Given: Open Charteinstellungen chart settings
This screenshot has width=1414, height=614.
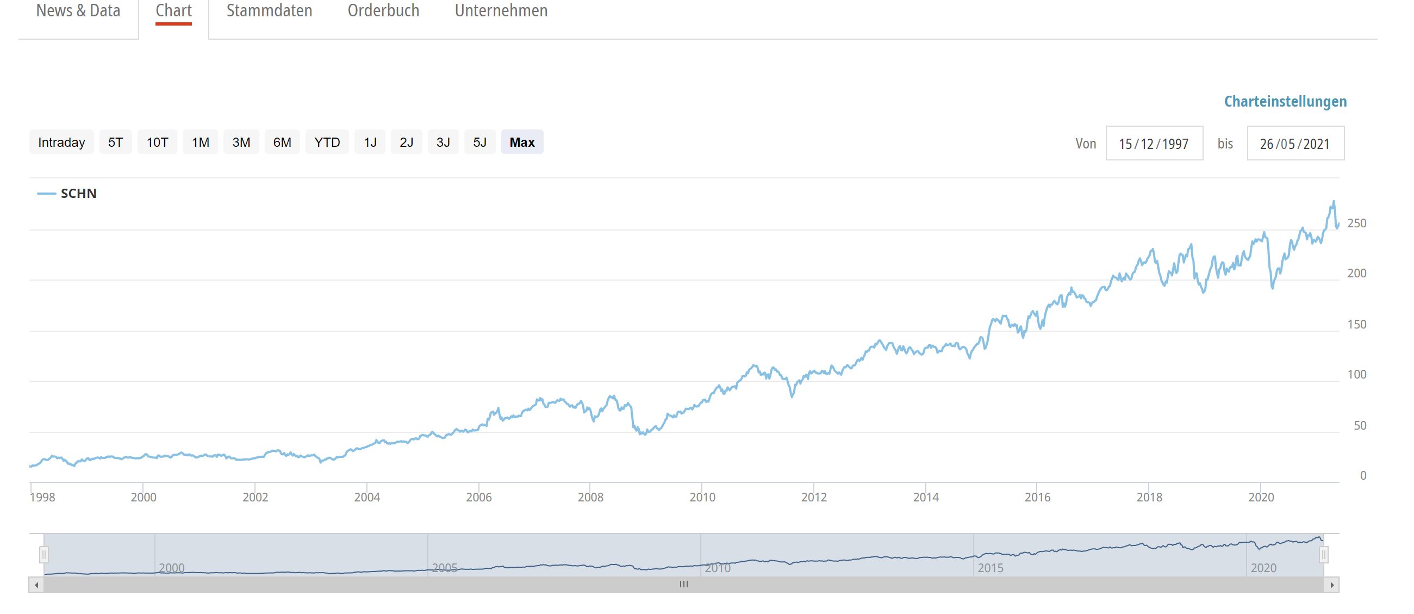Looking at the screenshot, I should point(1285,102).
